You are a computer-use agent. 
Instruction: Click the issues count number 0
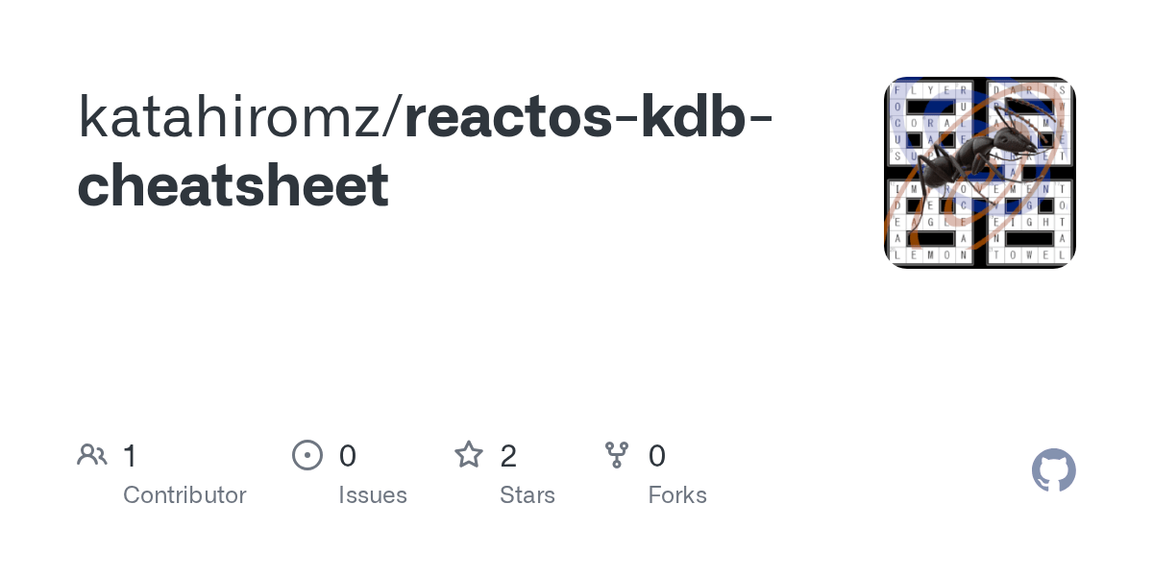coord(348,456)
